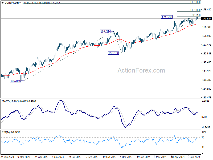Screen dimensions: 213x160
Task: Click the 130.475 price axis value
Action: click(207, 98)
